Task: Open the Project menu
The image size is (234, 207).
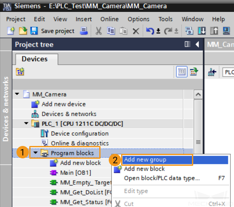Action: click(16, 19)
